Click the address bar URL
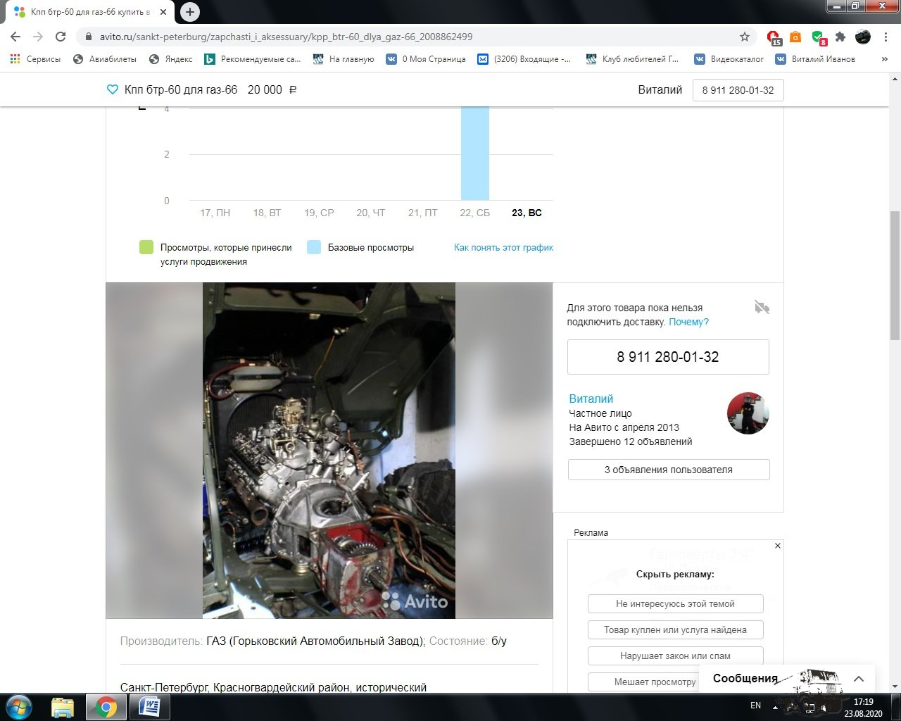The width and height of the screenshot is (901, 721). 286,37
